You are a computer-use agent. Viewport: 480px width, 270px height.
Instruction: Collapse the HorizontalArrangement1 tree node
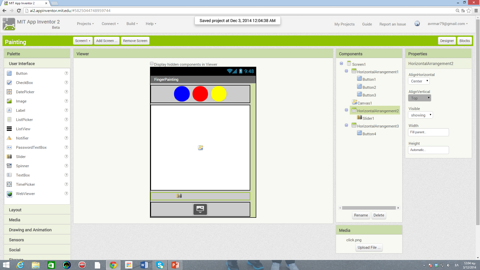pyautogui.click(x=346, y=71)
